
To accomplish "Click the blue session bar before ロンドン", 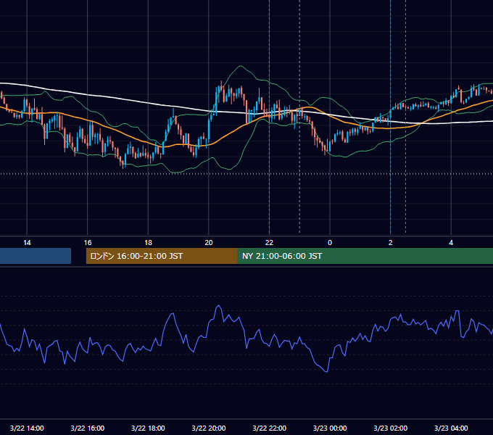I will pyautogui.click(x=36, y=256).
